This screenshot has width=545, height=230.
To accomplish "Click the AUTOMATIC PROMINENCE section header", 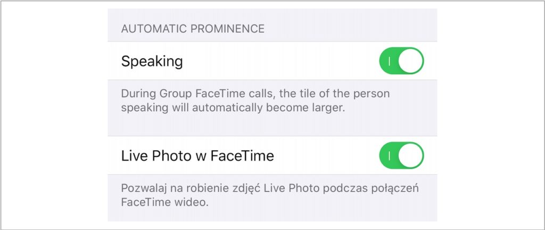I will tap(193, 29).
